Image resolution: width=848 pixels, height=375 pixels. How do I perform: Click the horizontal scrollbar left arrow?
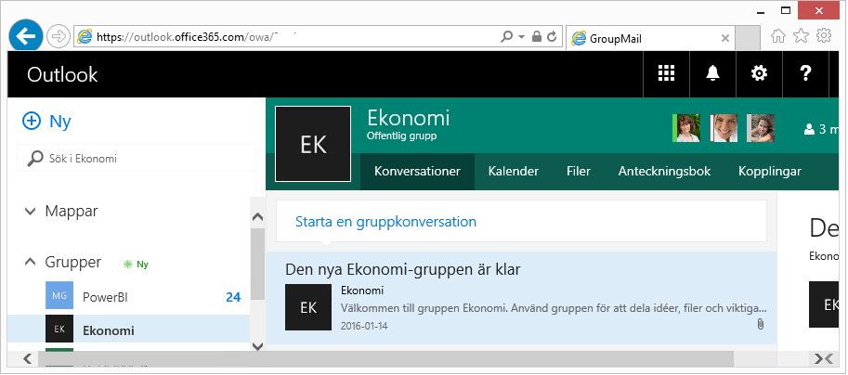pos(27,359)
